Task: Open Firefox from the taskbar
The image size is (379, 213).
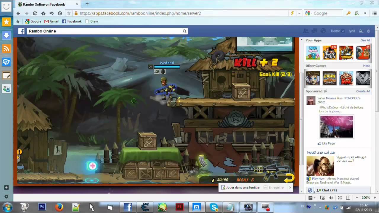Action: click(x=59, y=207)
